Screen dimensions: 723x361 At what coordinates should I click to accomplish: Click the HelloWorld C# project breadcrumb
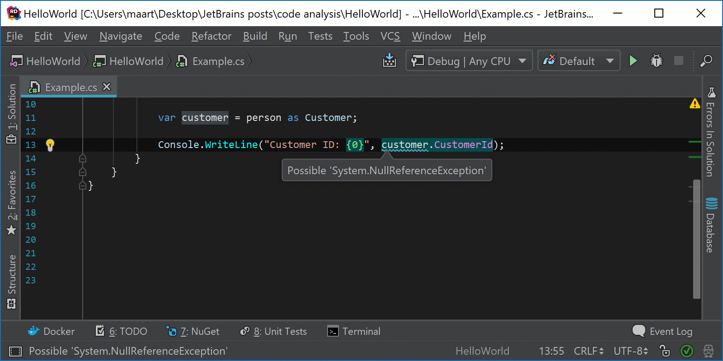tap(128, 61)
